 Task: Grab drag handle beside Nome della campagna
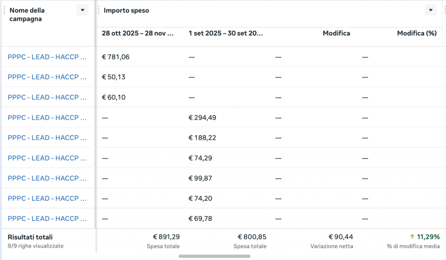(4, 10)
